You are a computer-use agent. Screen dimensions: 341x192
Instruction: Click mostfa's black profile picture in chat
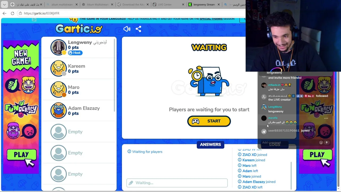click(x=264, y=118)
